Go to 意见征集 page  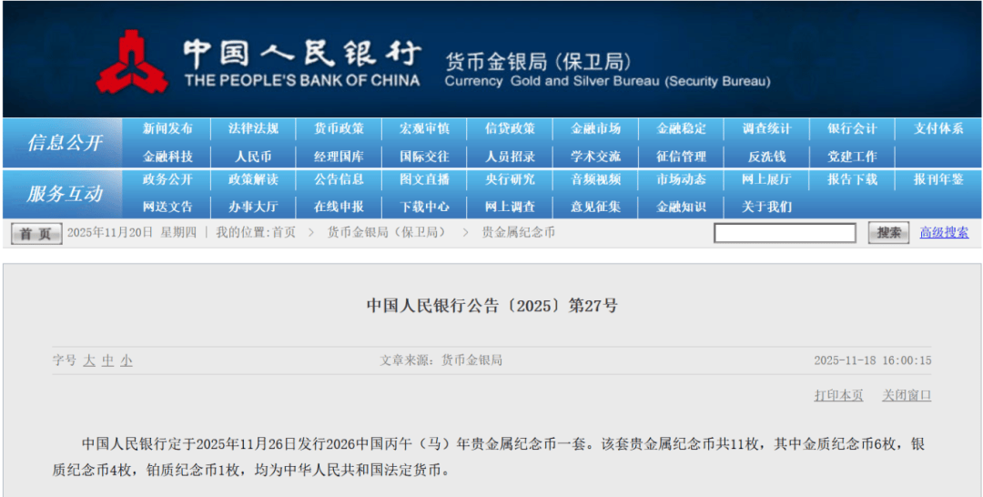(595, 207)
